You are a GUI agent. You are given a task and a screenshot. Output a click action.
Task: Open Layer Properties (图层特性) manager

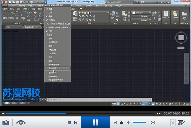coord(75,16)
